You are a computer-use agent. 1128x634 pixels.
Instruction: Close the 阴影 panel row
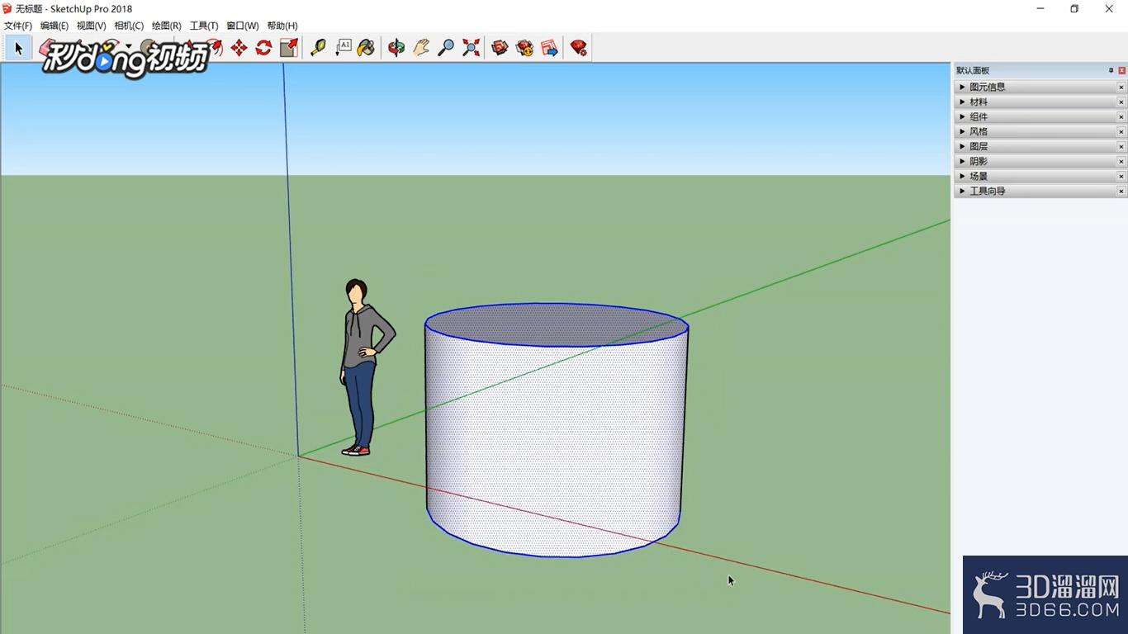point(1121,161)
